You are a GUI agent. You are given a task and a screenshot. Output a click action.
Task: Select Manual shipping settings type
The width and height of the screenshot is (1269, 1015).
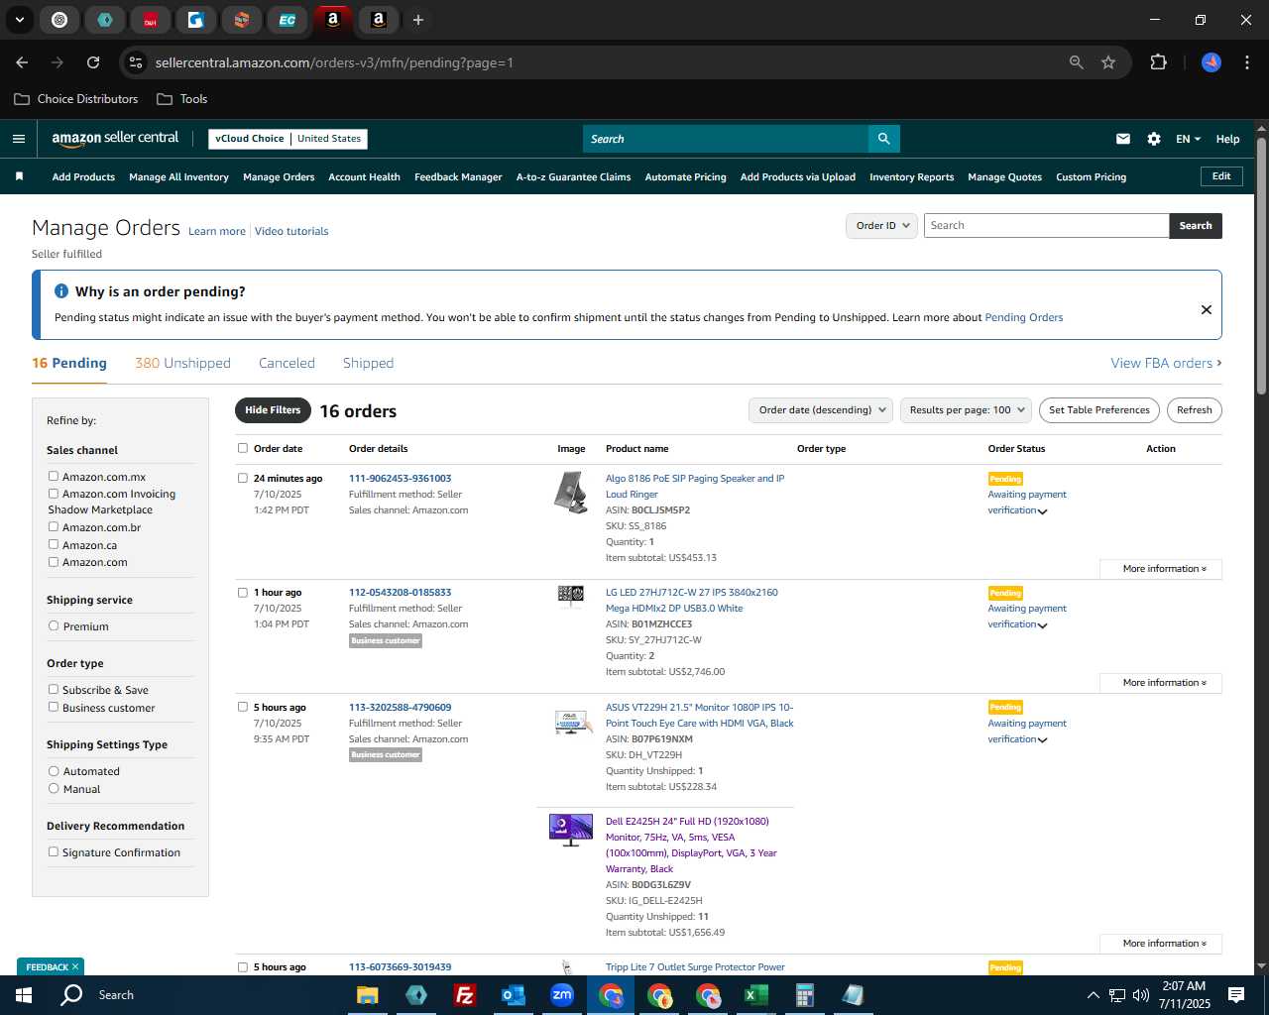54,789
